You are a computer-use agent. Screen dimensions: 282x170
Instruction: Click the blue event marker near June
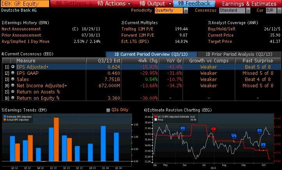[x=183, y=129]
